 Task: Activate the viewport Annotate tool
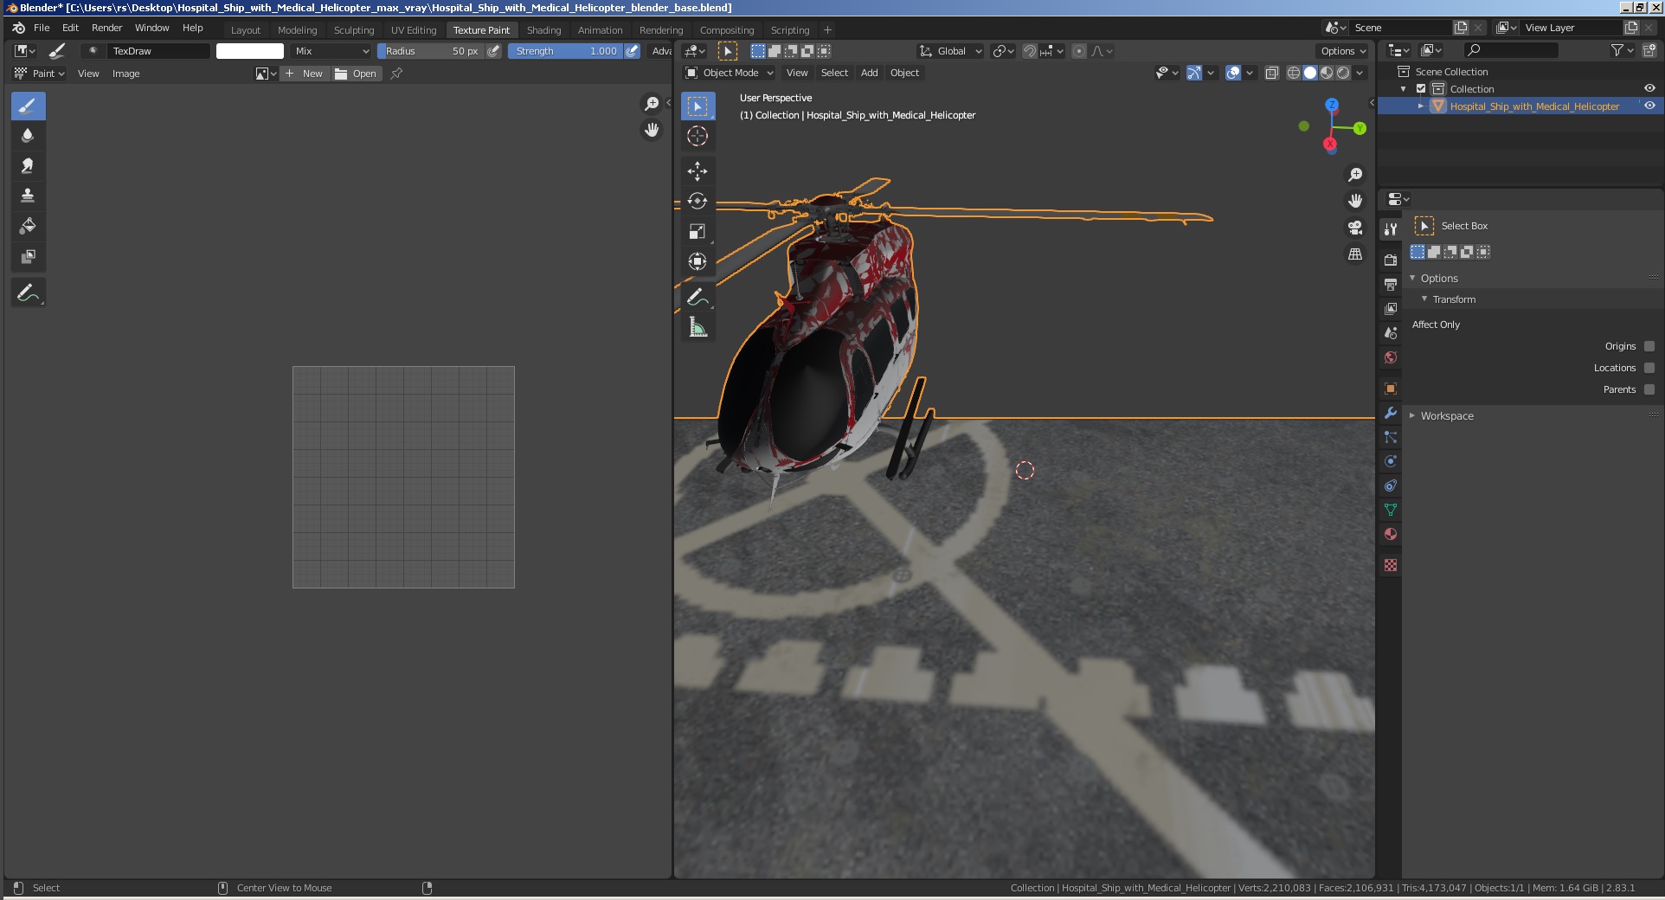697,297
